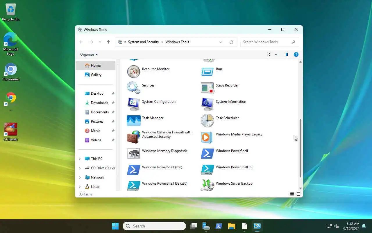Select the Task Scheduler clock icon

(x=208, y=120)
